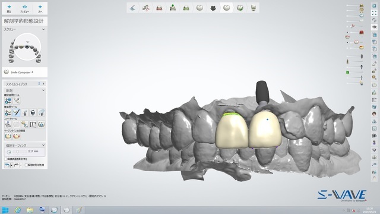This screenshot has height=214, width=380.
Task: Open the black tooth step in workflow bar
Action: coord(213,8)
